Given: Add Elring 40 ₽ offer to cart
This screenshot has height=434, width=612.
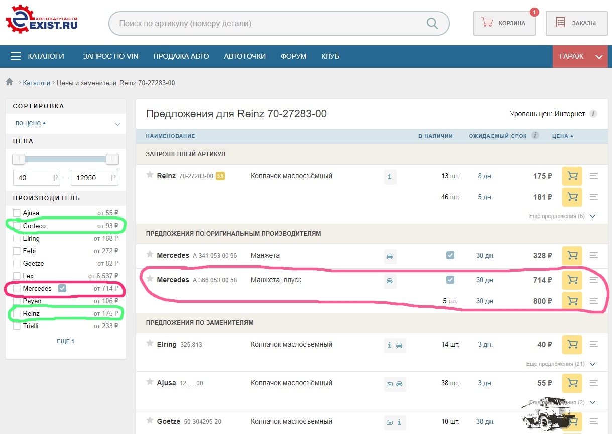Looking at the screenshot, I should pos(572,345).
